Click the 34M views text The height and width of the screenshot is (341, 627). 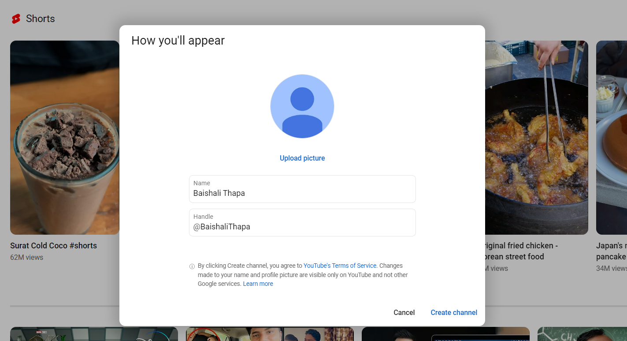[x=612, y=268]
